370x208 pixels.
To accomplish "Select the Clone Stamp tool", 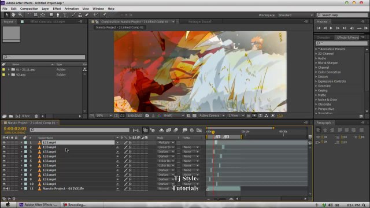I will pos(80,15).
